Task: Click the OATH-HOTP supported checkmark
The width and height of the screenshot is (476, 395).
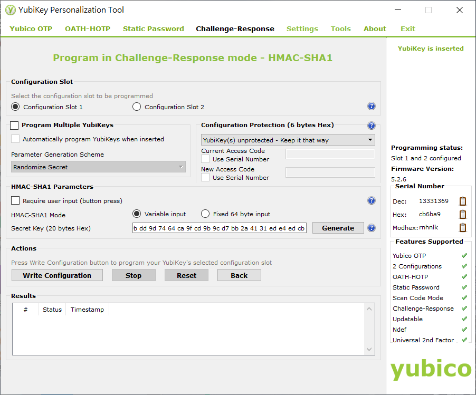Action: pos(464,277)
